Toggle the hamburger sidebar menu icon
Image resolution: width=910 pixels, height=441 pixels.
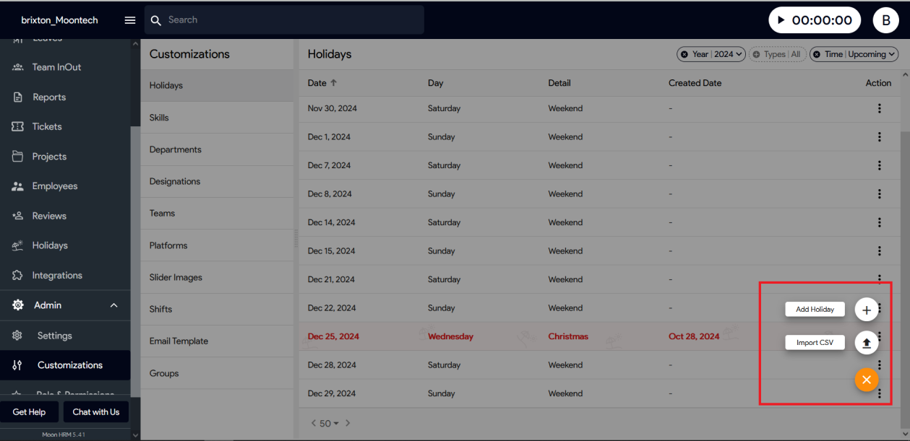coord(130,20)
